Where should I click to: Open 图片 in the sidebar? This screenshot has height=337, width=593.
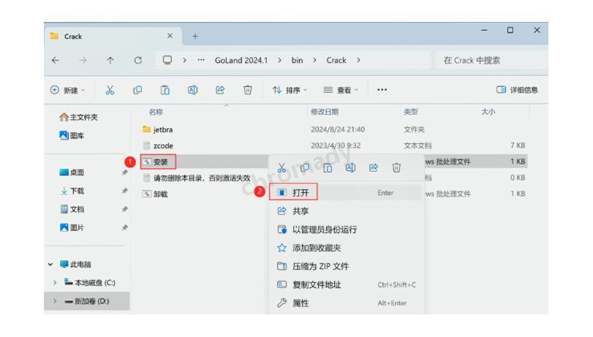[x=72, y=227]
